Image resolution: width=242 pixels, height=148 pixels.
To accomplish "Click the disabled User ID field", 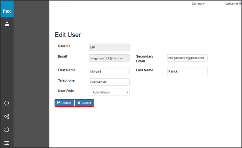I will point(109,47).
